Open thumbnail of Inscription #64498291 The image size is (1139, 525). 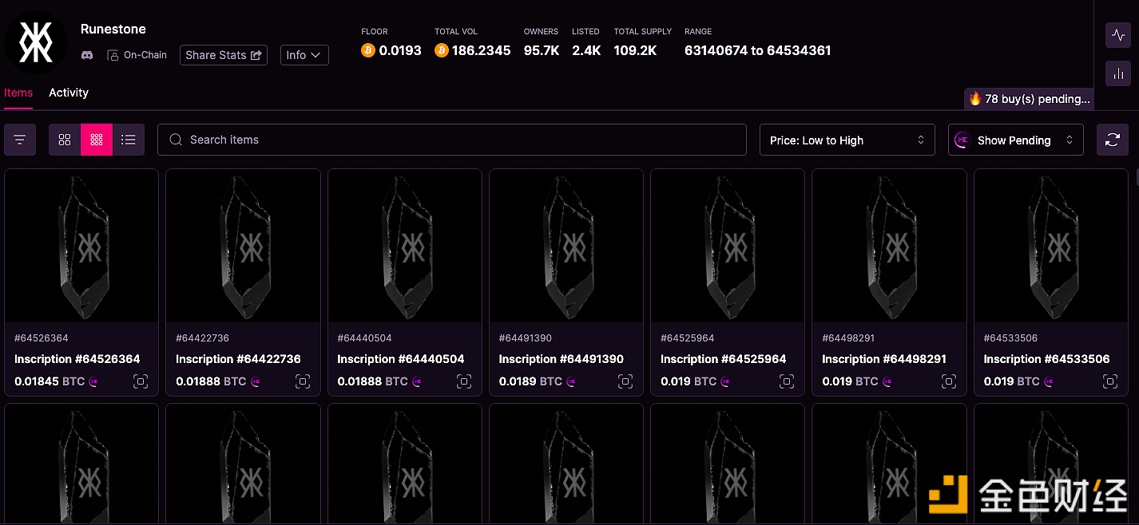(889, 246)
